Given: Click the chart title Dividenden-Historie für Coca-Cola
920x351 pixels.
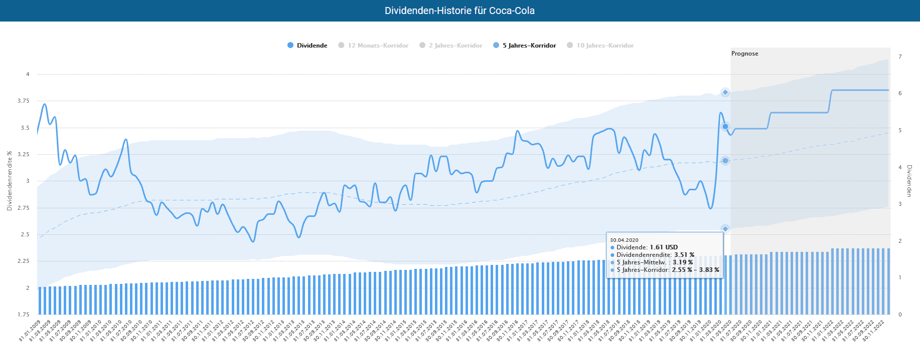Looking at the screenshot, I should pyautogui.click(x=459, y=11).
